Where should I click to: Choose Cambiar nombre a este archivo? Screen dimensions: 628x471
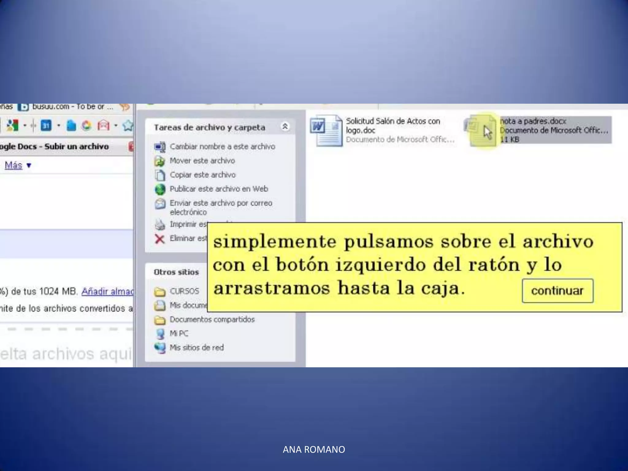pyautogui.click(x=222, y=147)
